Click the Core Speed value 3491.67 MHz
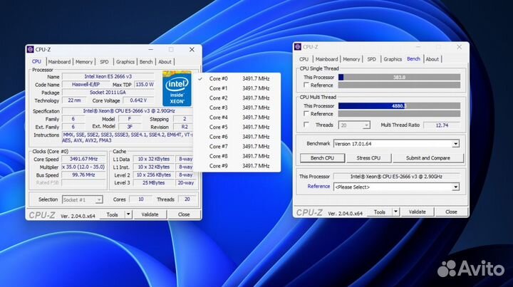This screenshot has width=513, height=287. click(84, 159)
